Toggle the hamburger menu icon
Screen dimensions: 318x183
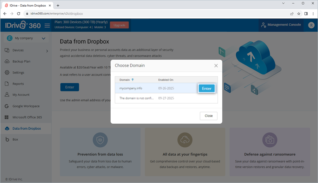(47, 25)
